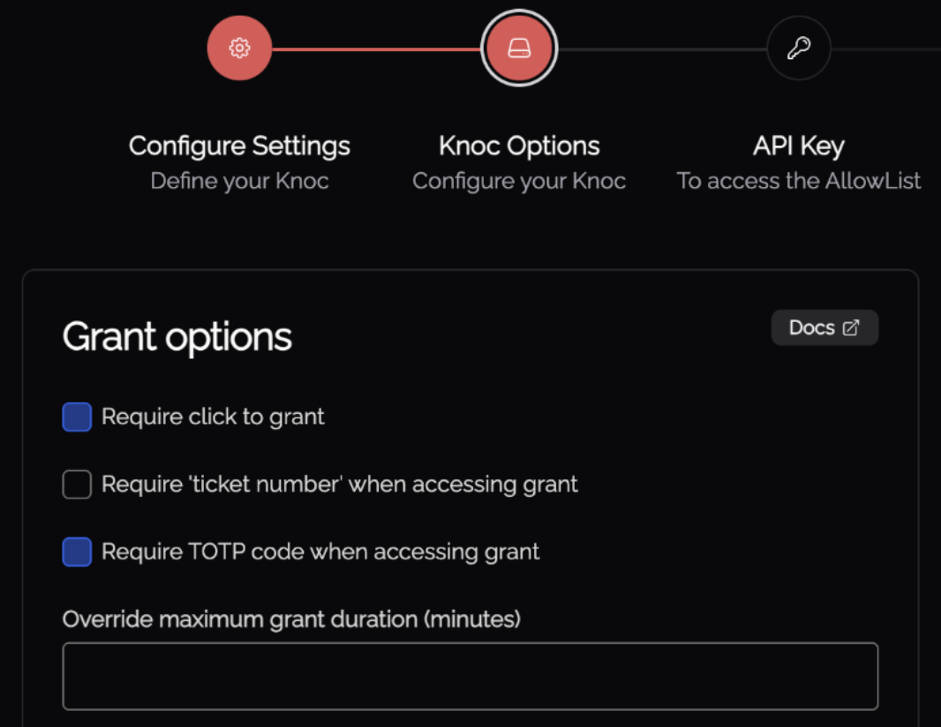
Task: Click the red progress line between steps
Action: [375, 49]
